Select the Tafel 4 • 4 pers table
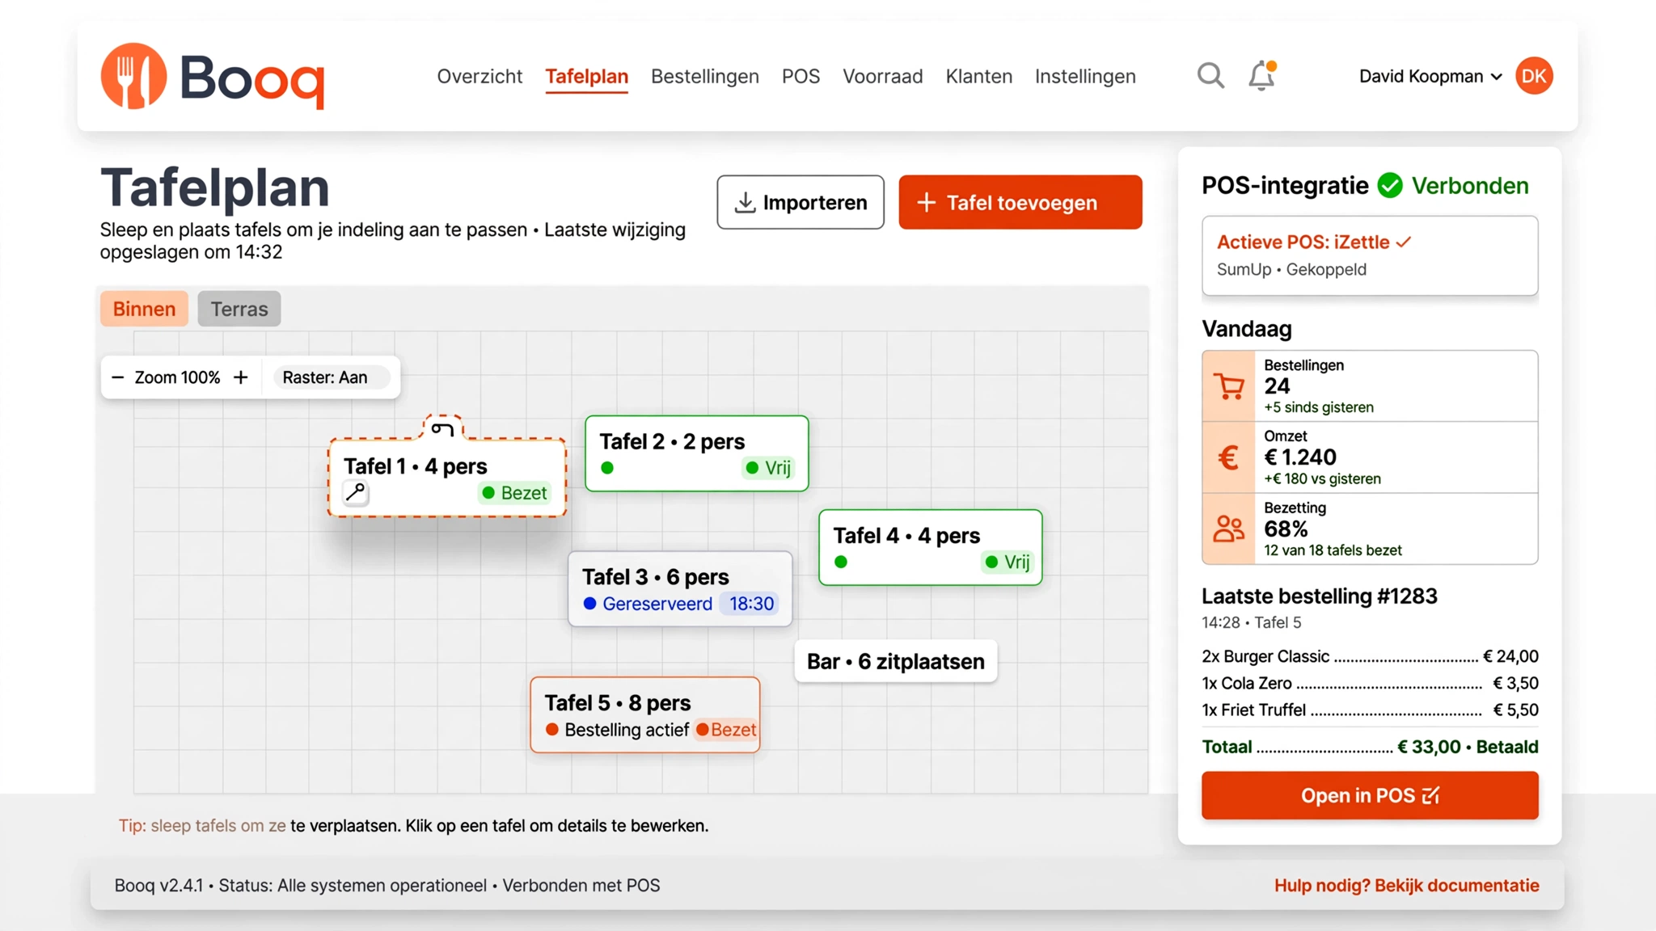 click(931, 547)
